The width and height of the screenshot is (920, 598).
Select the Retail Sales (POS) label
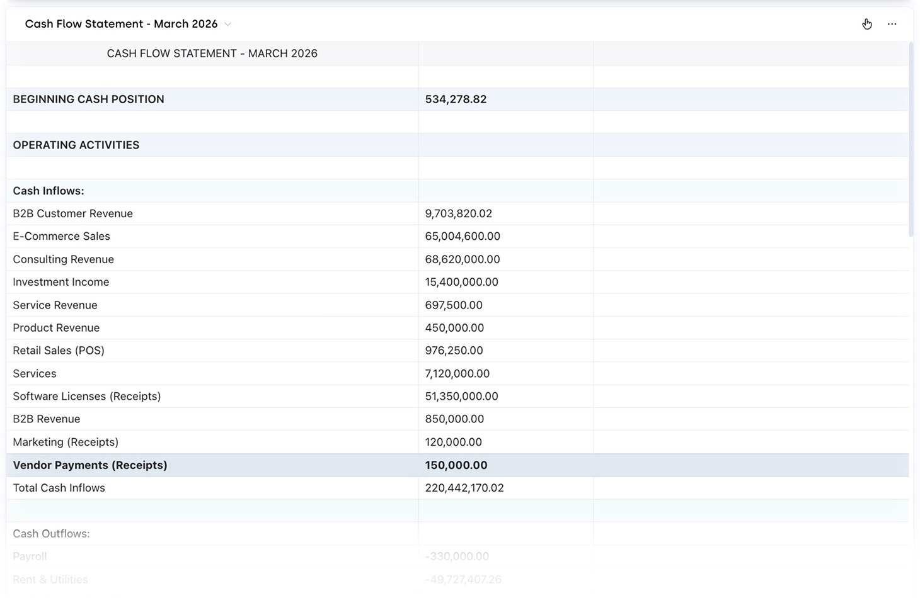(x=59, y=351)
